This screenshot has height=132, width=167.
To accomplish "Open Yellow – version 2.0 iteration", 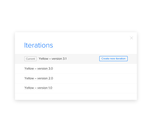I will tap(39, 78).
